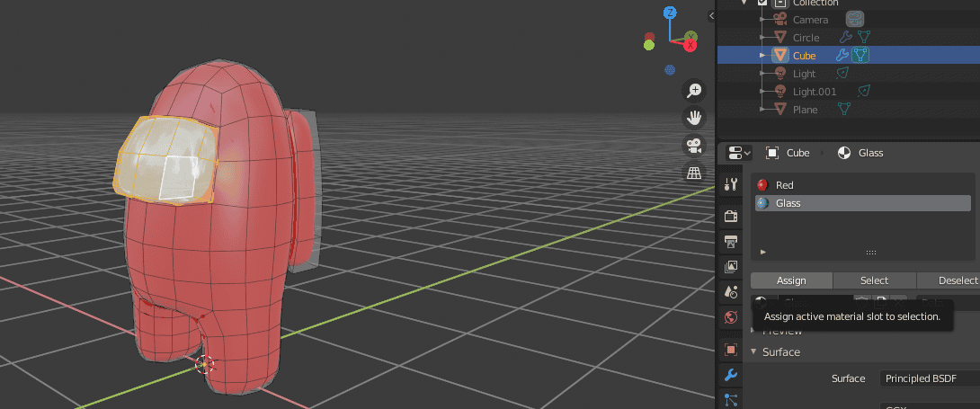
Task: Click the Select material button
Action: coord(875,280)
